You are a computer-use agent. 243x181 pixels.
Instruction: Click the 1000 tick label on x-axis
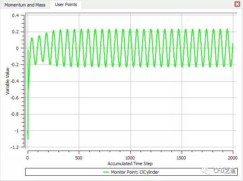pyautogui.click(x=130, y=158)
